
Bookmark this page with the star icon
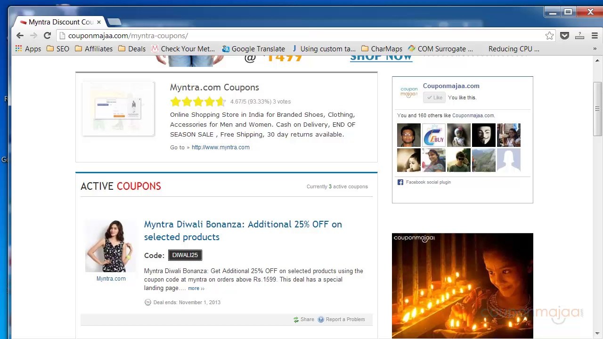coord(549,36)
